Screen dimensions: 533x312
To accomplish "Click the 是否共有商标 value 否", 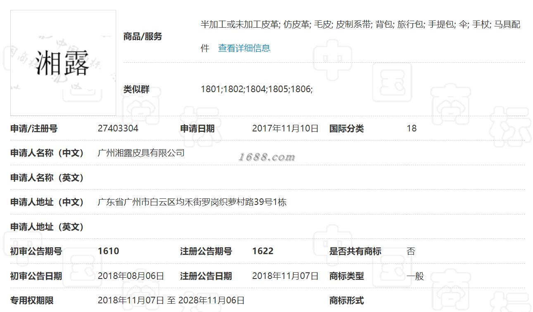I will click(x=411, y=251).
